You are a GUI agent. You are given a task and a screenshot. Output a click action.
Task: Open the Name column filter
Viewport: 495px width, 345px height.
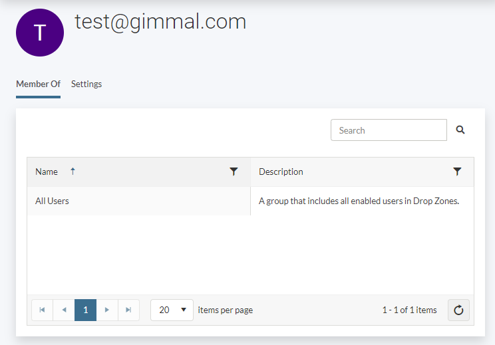pos(234,172)
